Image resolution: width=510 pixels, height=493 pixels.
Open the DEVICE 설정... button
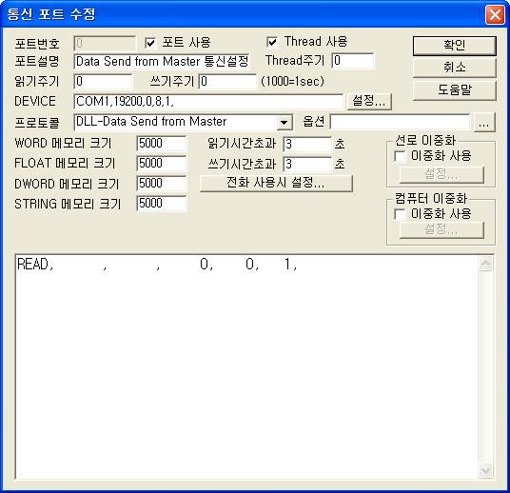point(369,101)
